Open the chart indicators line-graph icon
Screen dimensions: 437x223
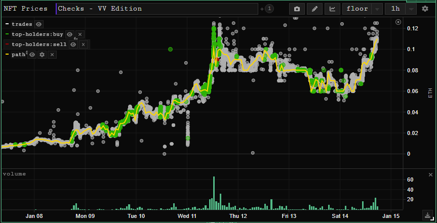[332, 9]
